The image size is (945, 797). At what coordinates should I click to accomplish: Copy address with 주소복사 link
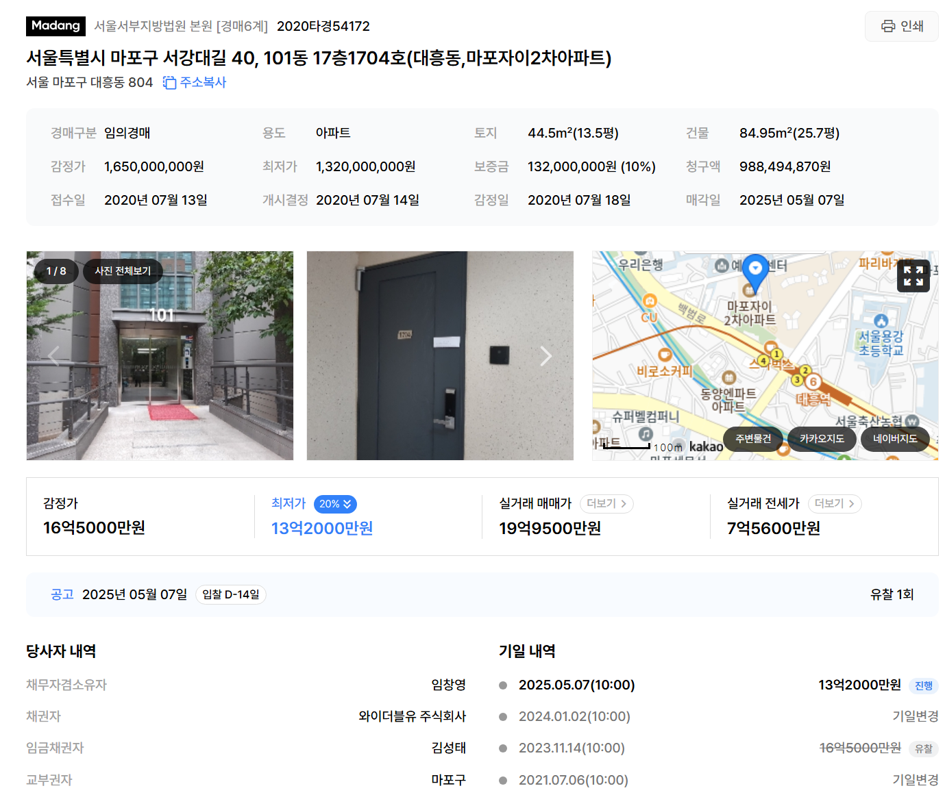point(195,82)
